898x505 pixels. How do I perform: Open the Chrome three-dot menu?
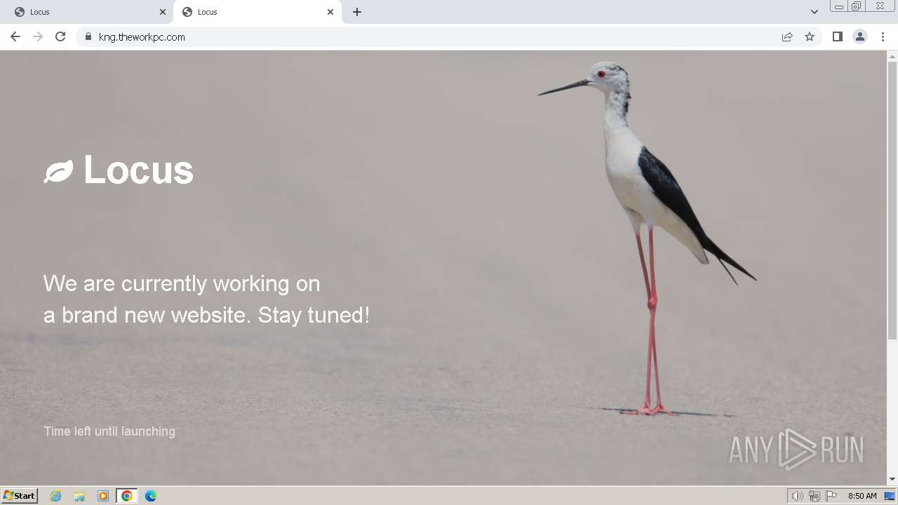coord(883,36)
